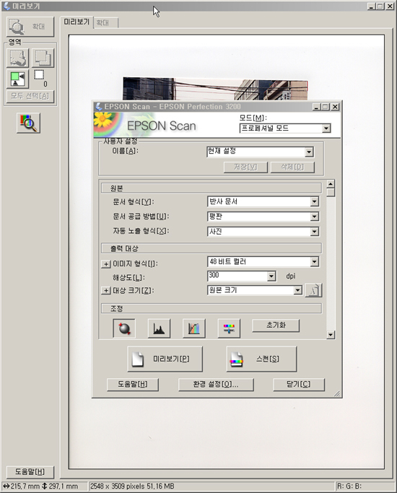
Task: Click the auto exposure adjustment icon
Action: pyautogui.click(x=124, y=328)
